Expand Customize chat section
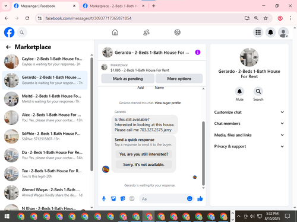The height and width of the screenshot is (222, 297). pyautogui.click(x=249, y=112)
